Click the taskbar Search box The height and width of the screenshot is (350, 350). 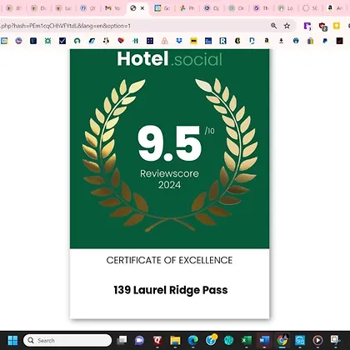tap(67, 340)
